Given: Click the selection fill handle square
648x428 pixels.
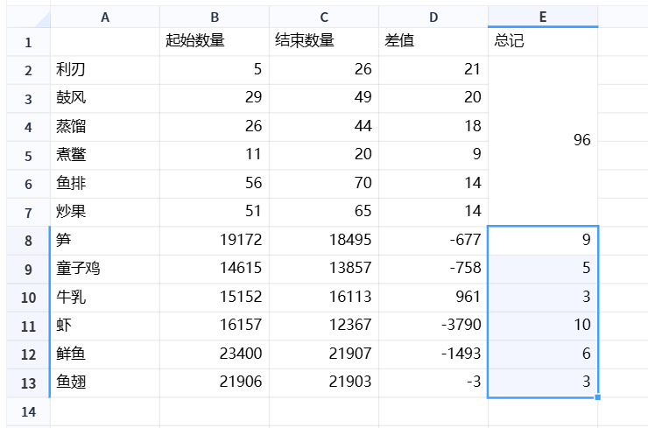Looking at the screenshot, I should tap(597, 397).
